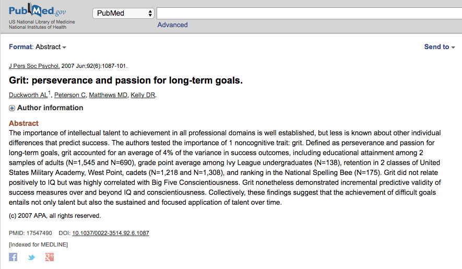Click the article title about Grit
462x269 pixels.
point(126,80)
